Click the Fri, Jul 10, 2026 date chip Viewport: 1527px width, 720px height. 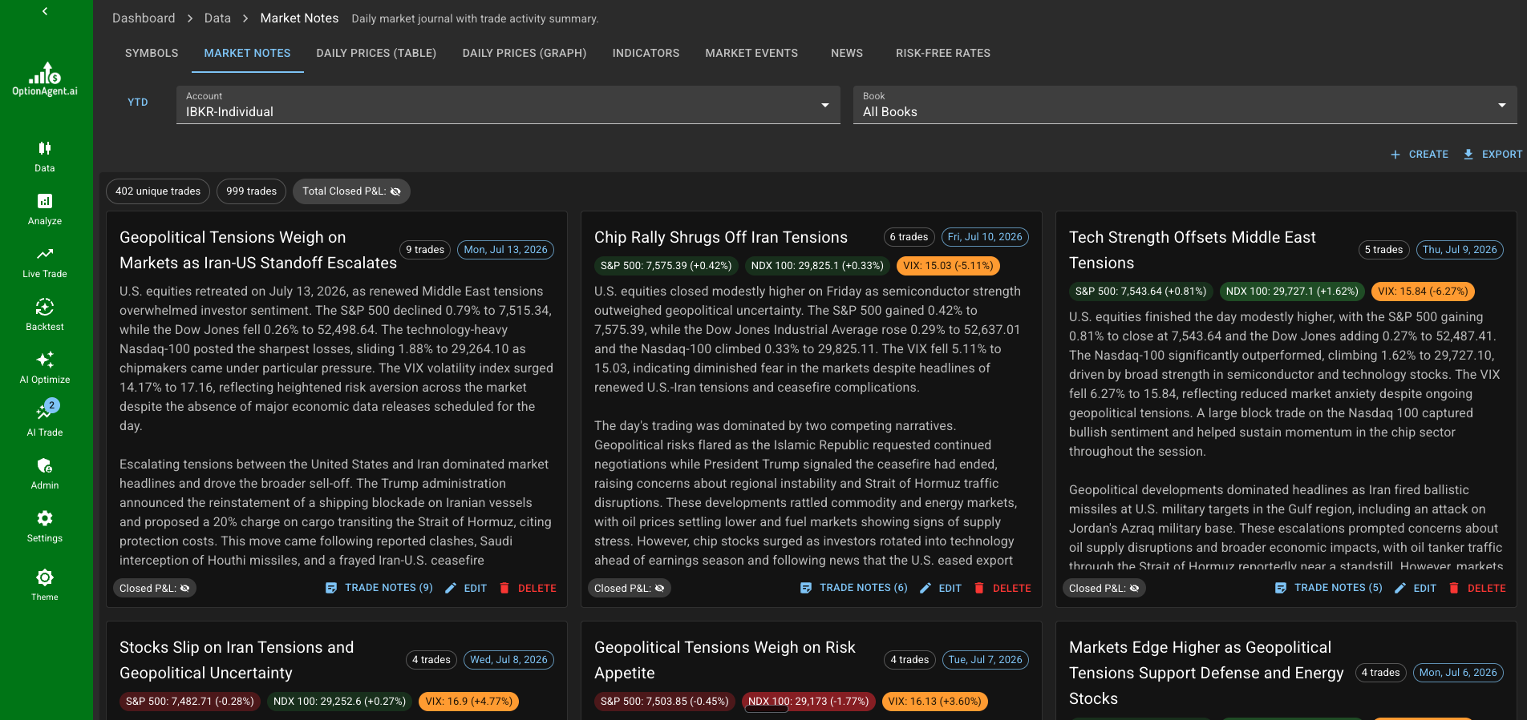(985, 237)
